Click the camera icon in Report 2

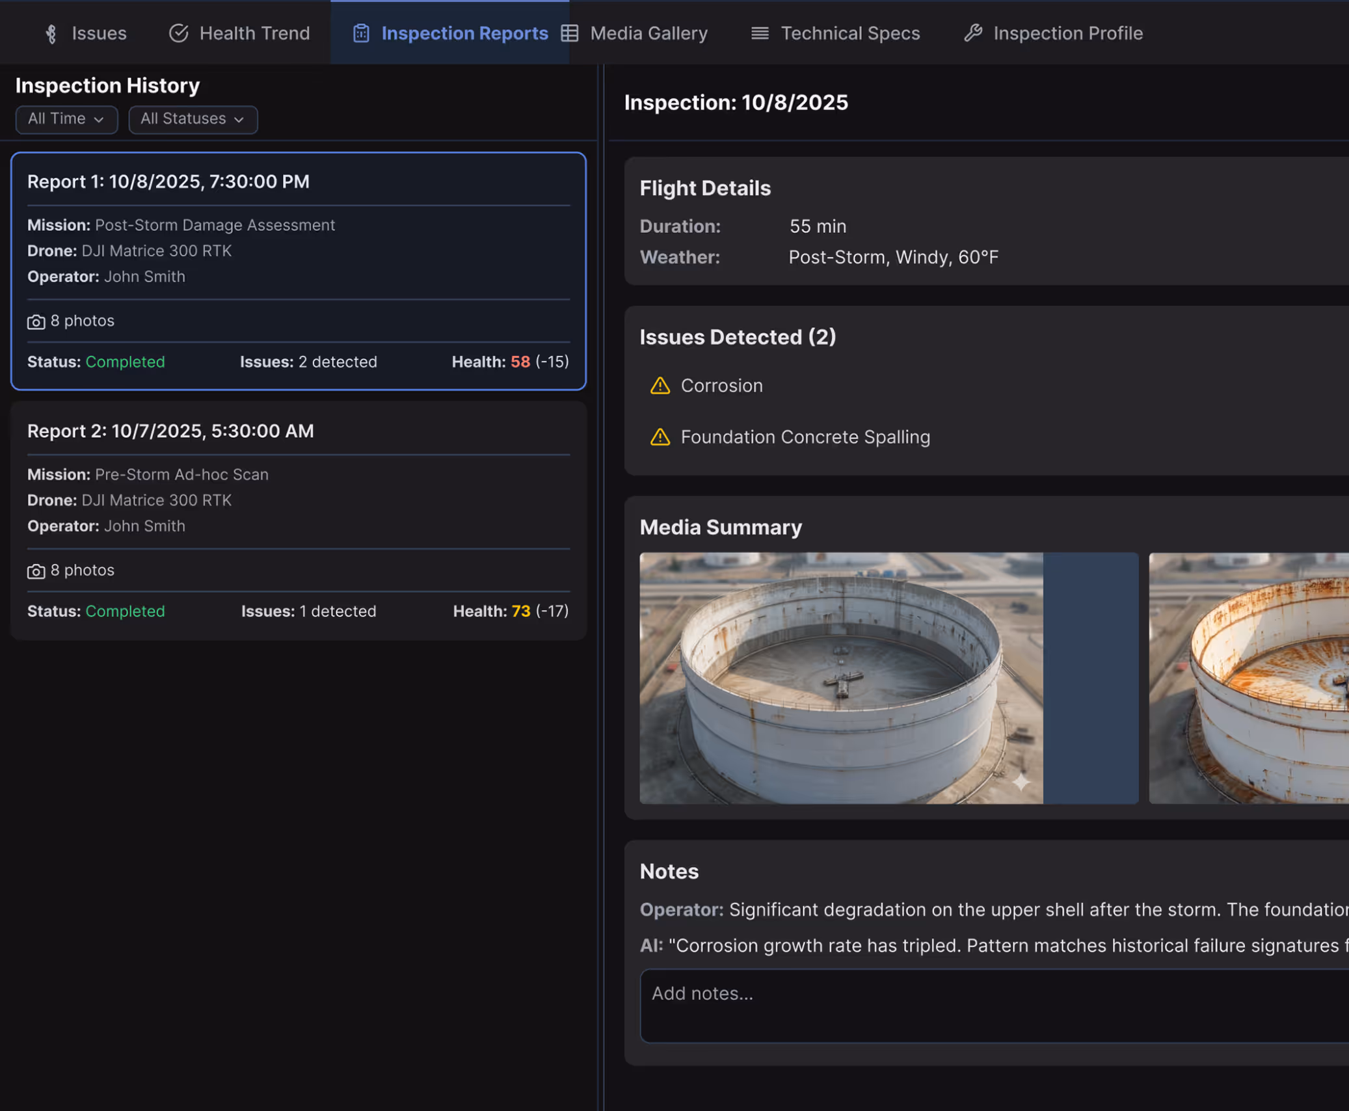click(36, 571)
